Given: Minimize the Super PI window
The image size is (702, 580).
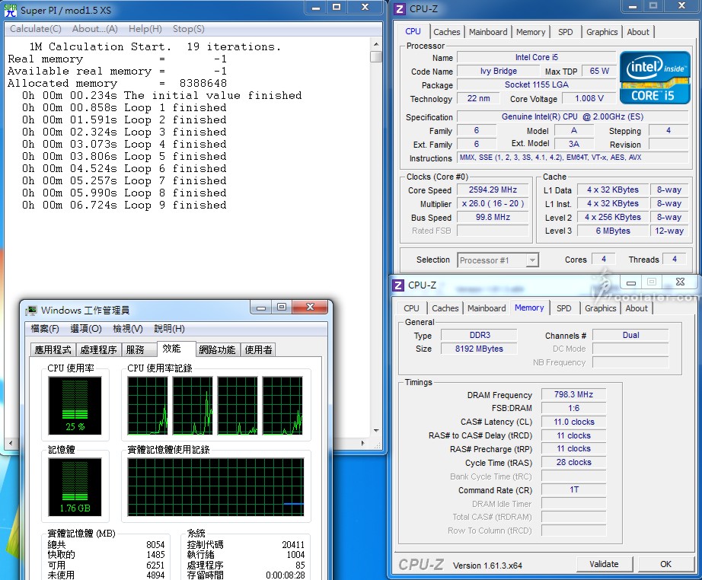Looking at the screenshot, I should tap(316, 7).
